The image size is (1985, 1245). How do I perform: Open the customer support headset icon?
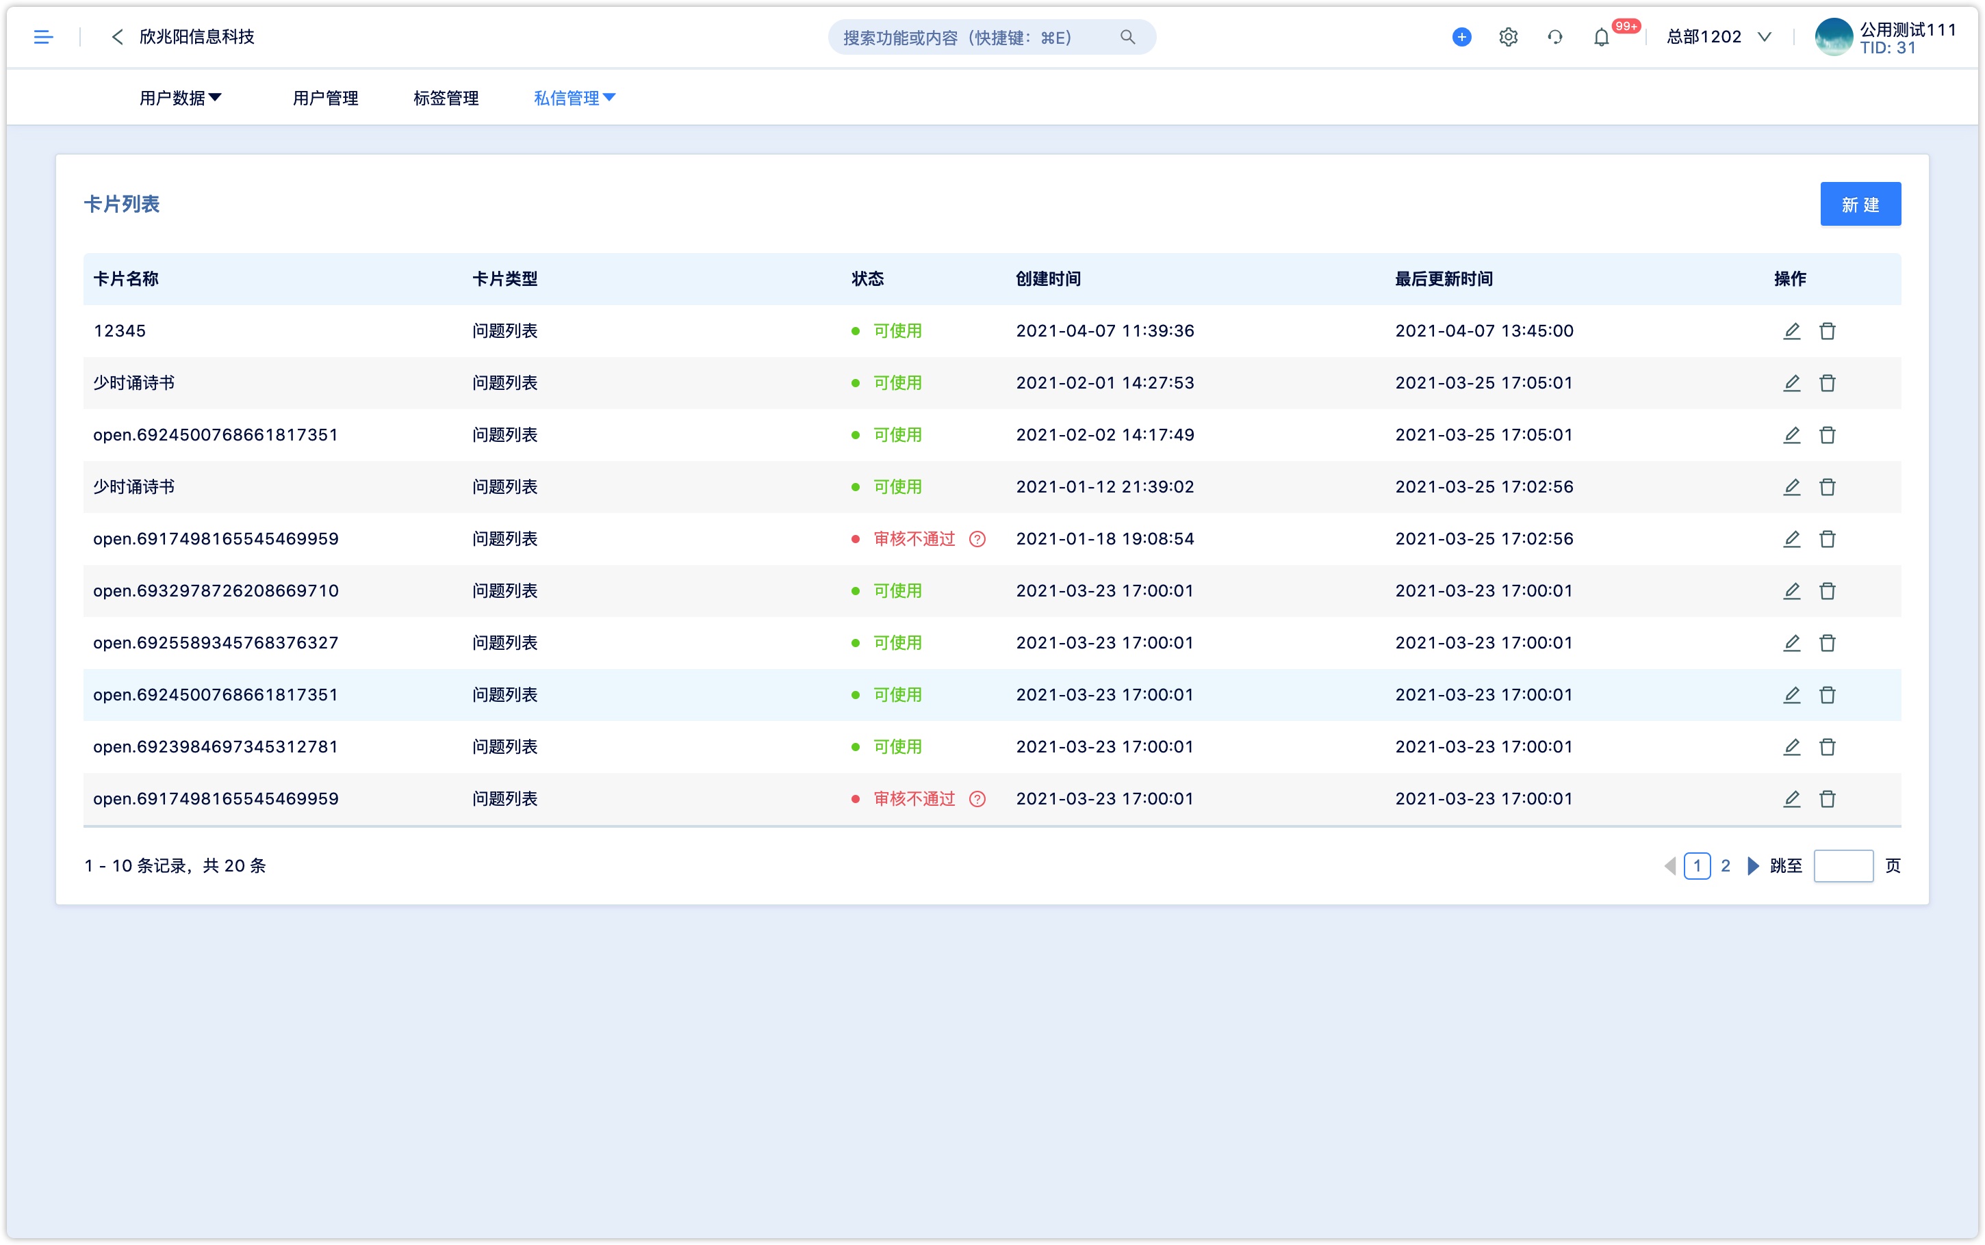[1554, 37]
